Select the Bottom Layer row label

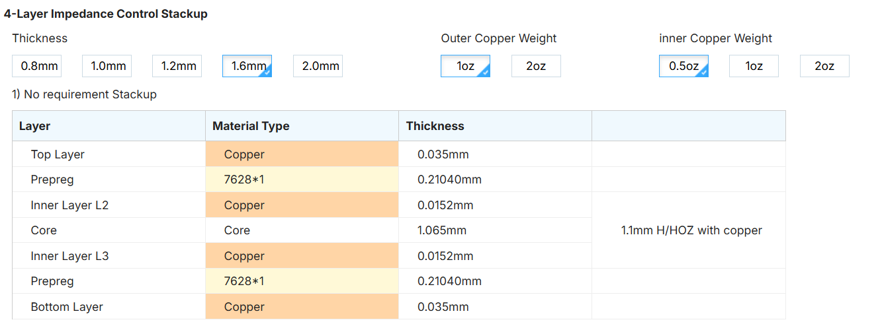(67, 307)
